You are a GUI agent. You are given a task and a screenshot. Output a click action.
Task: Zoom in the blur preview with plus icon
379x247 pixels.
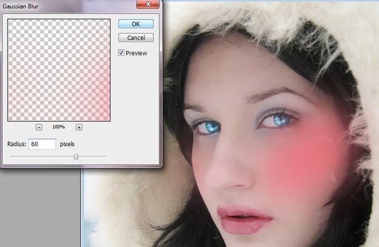79,127
